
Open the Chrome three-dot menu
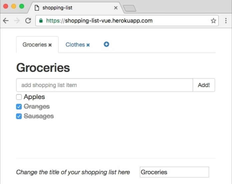[226, 21]
